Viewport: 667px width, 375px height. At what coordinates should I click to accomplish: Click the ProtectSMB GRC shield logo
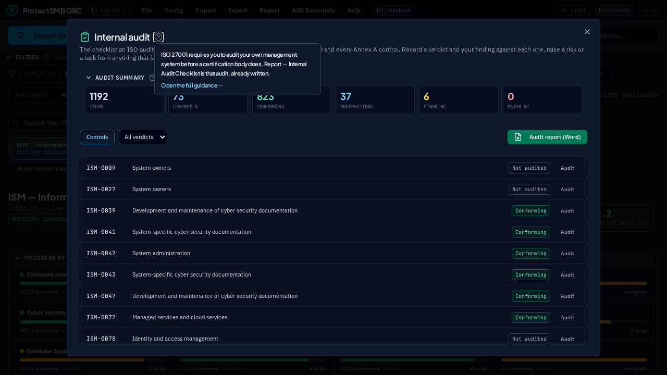click(13, 10)
